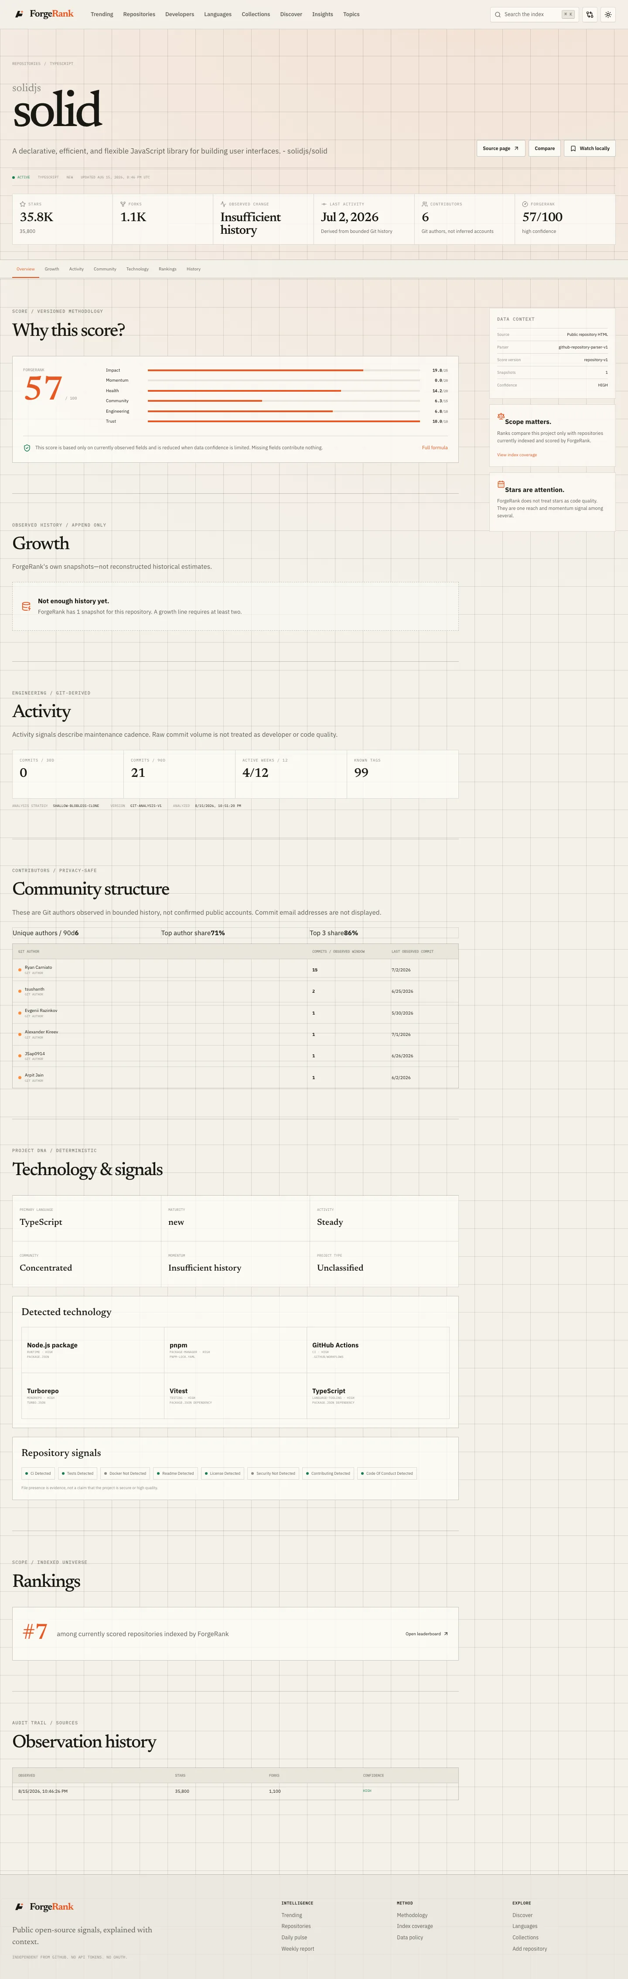Image resolution: width=628 pixels, height=1979 pixels.
Task: Switch to the Technology tab
Action: click(137, 269)
